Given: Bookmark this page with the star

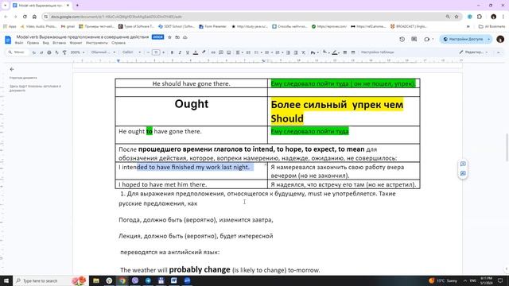Looking at the screenshot, I should point(456,17).
